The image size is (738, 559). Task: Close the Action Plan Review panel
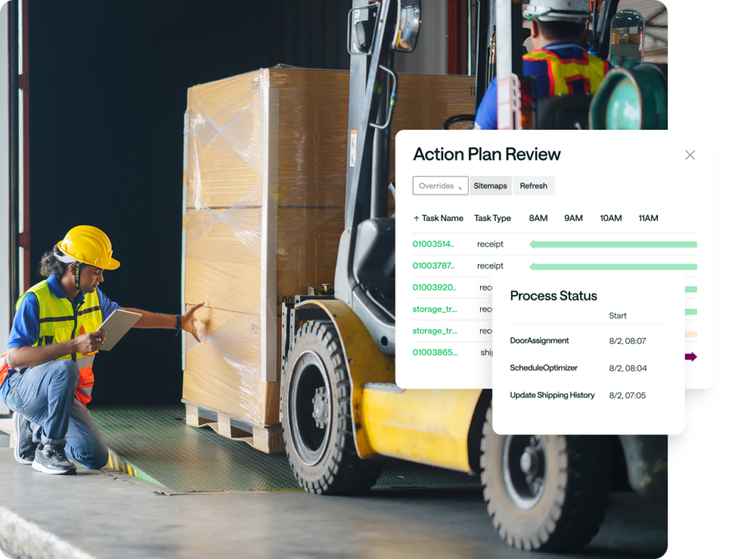coord(690,155)
